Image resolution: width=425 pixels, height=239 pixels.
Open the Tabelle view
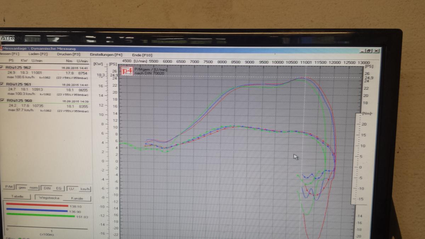point(17,197)
